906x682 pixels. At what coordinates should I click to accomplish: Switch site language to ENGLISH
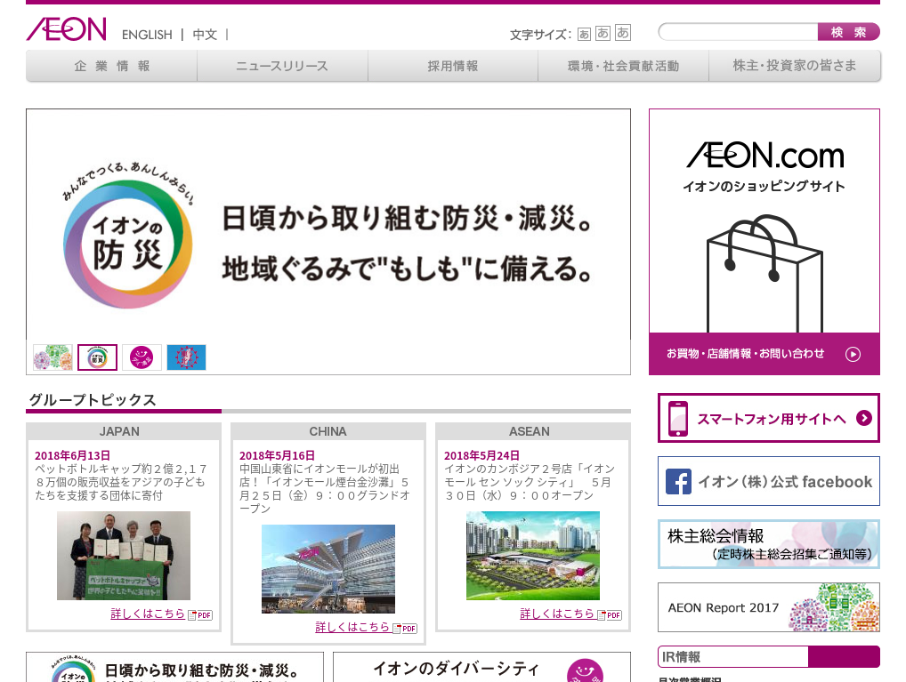(x=147, y=35)
